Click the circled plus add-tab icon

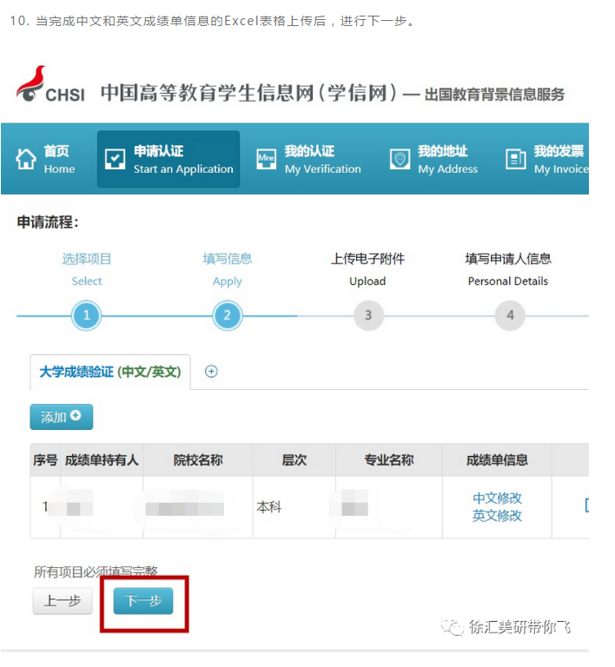pyautogui.click(x=211, y=372)
